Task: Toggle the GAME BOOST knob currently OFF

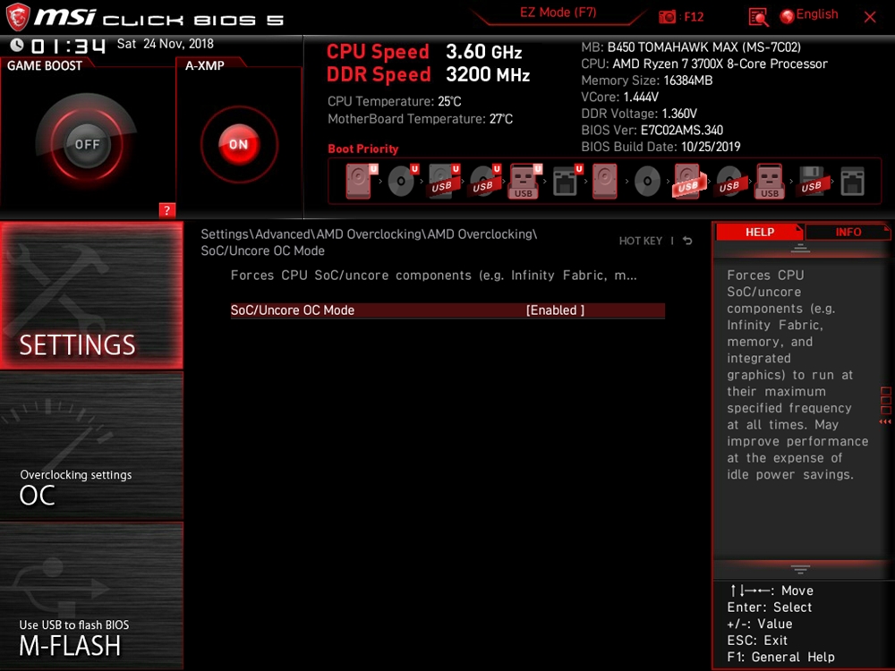Action: 87,144
